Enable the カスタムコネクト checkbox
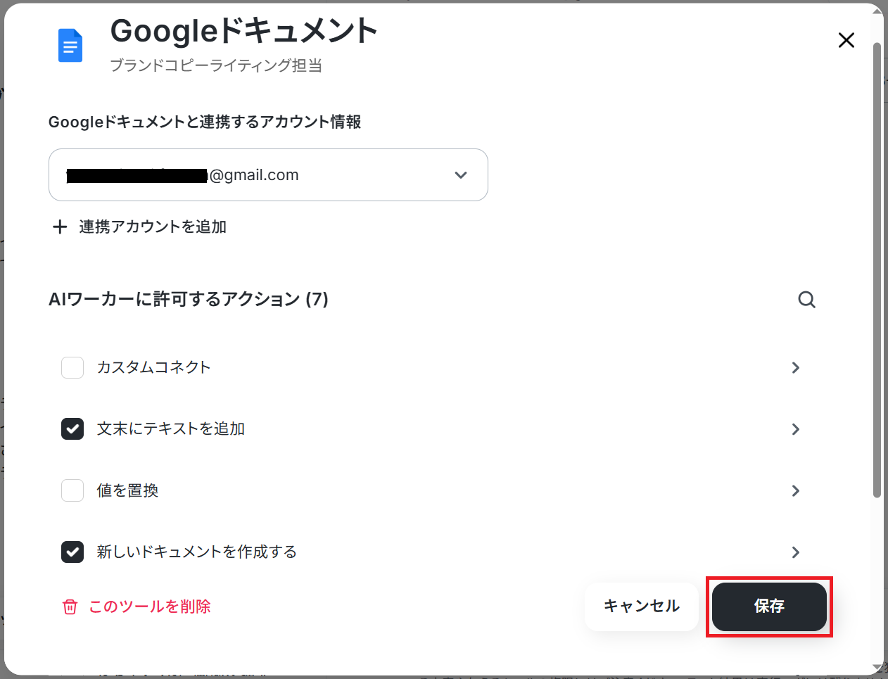The image size is (888, 679). (x=72, y=367)
